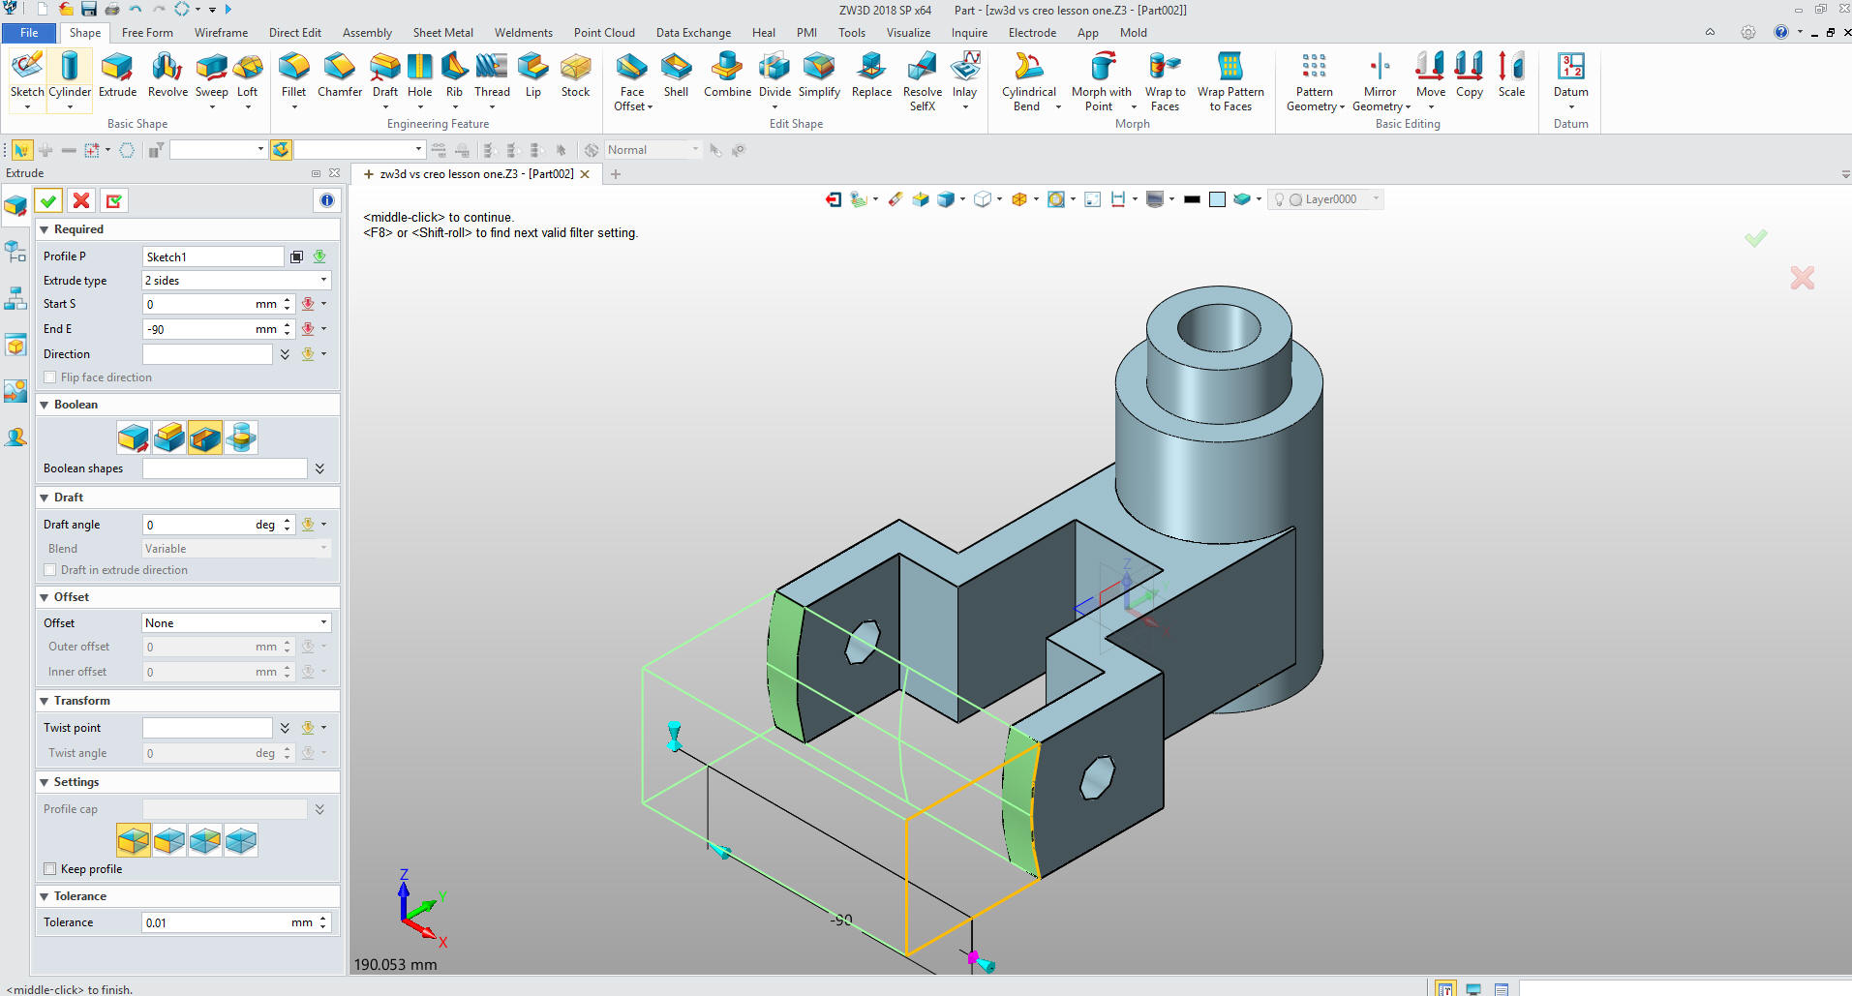Open the Offset type dropdown
Viewport: 1852px width, 996px height.
(236, 623)
